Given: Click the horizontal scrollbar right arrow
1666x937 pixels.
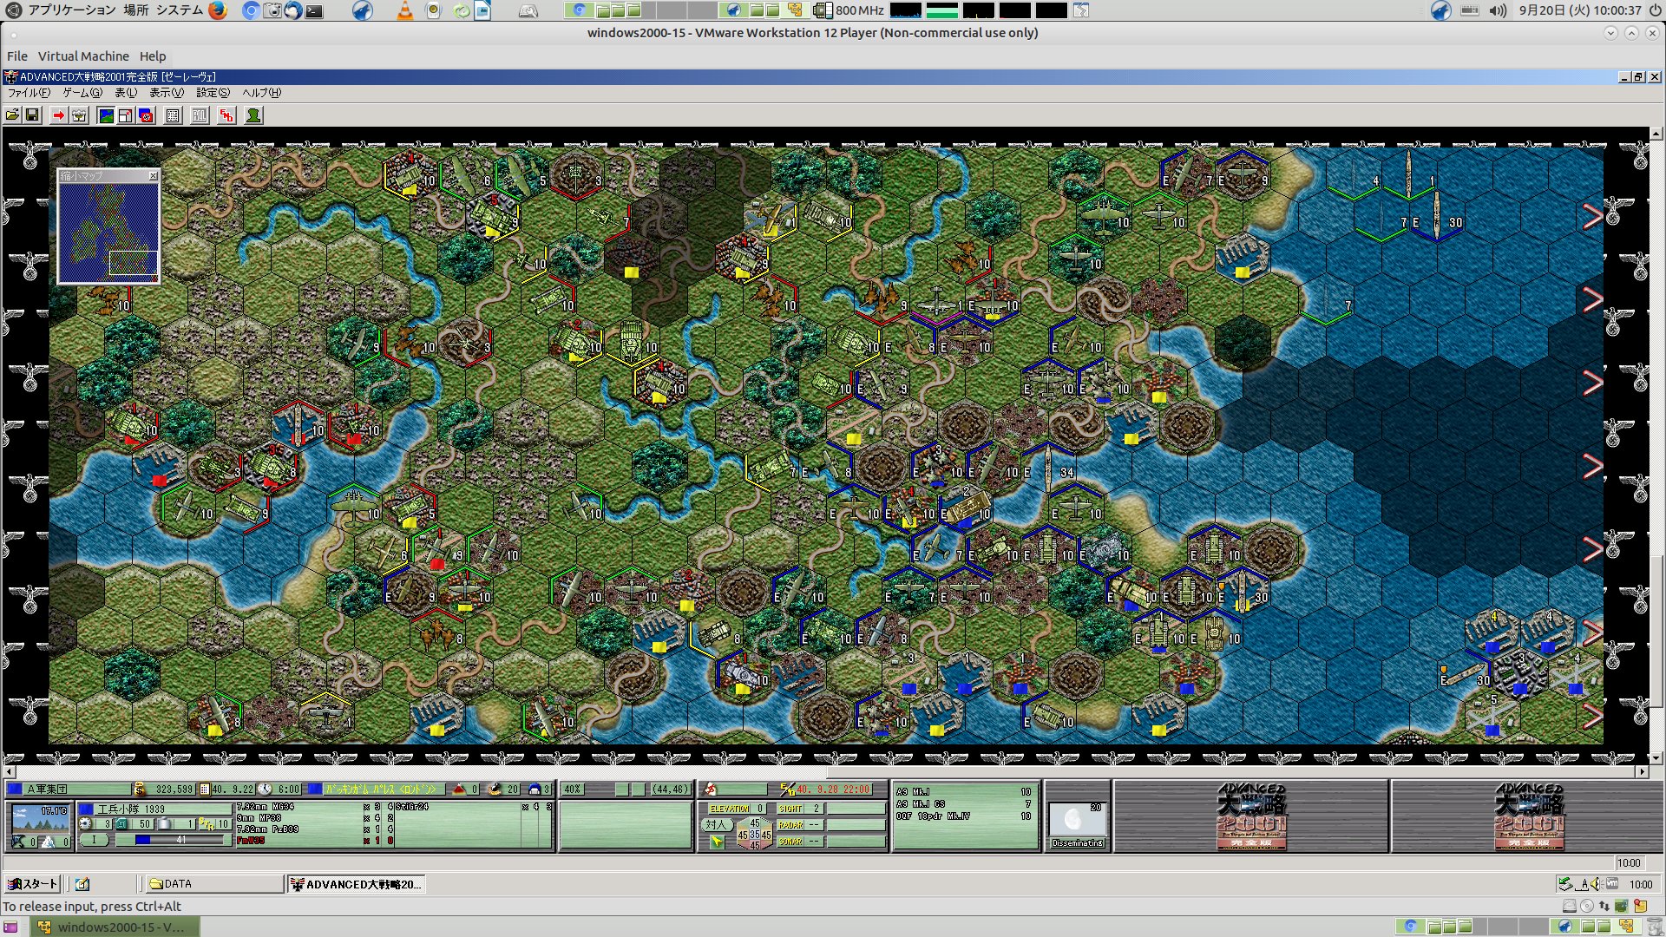Looking at the screenshot, I should coord(1642,771).
